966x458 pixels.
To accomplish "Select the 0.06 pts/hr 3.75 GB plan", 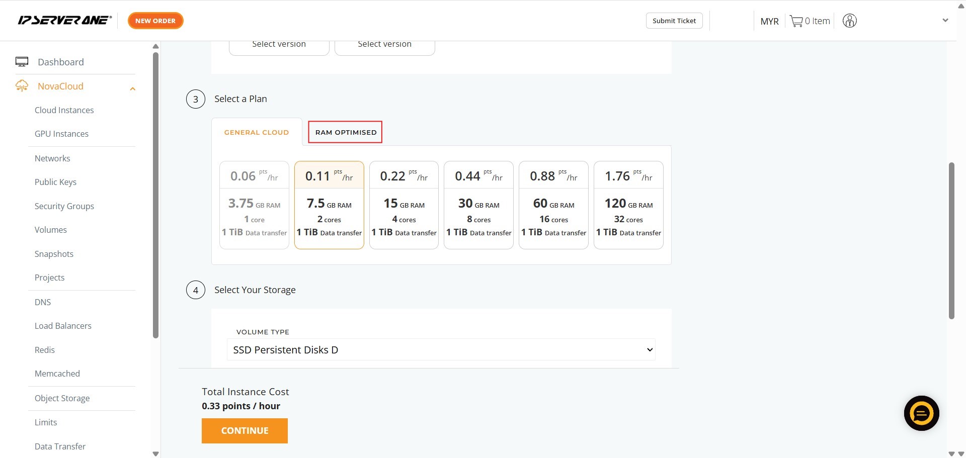I will tap(254, 205).
